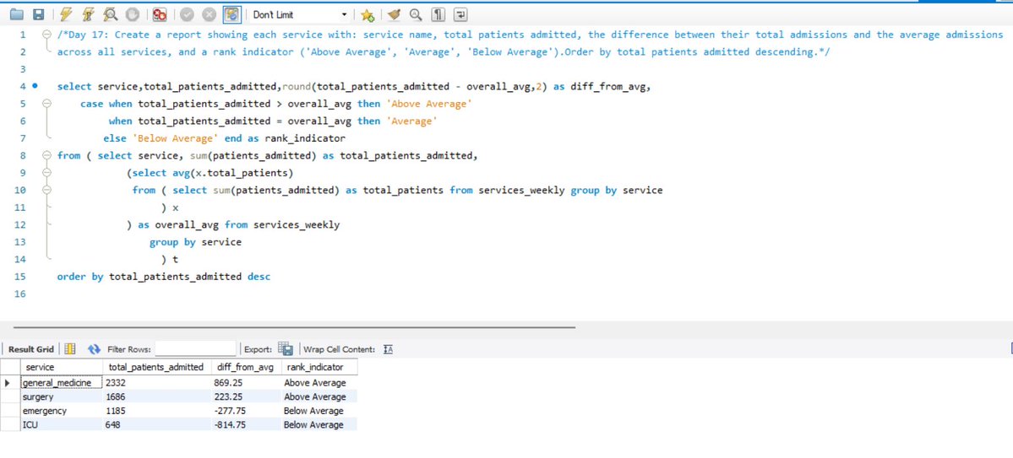Select the ICU cell
The height and width of the screenshot is (458, 1013).
[x=62, y=425]
